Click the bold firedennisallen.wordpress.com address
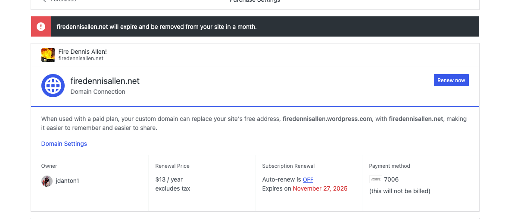Image resolution: width=505 pixels, height=219 pixels. point(327,119)
